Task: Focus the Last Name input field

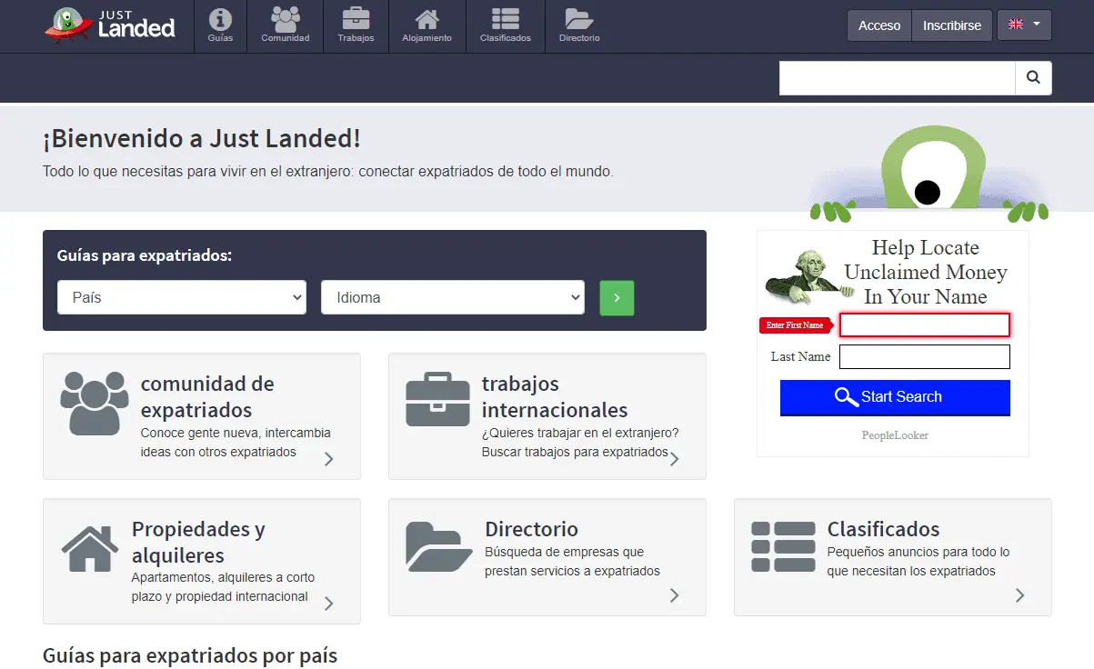Action: (x=925, y=356)
